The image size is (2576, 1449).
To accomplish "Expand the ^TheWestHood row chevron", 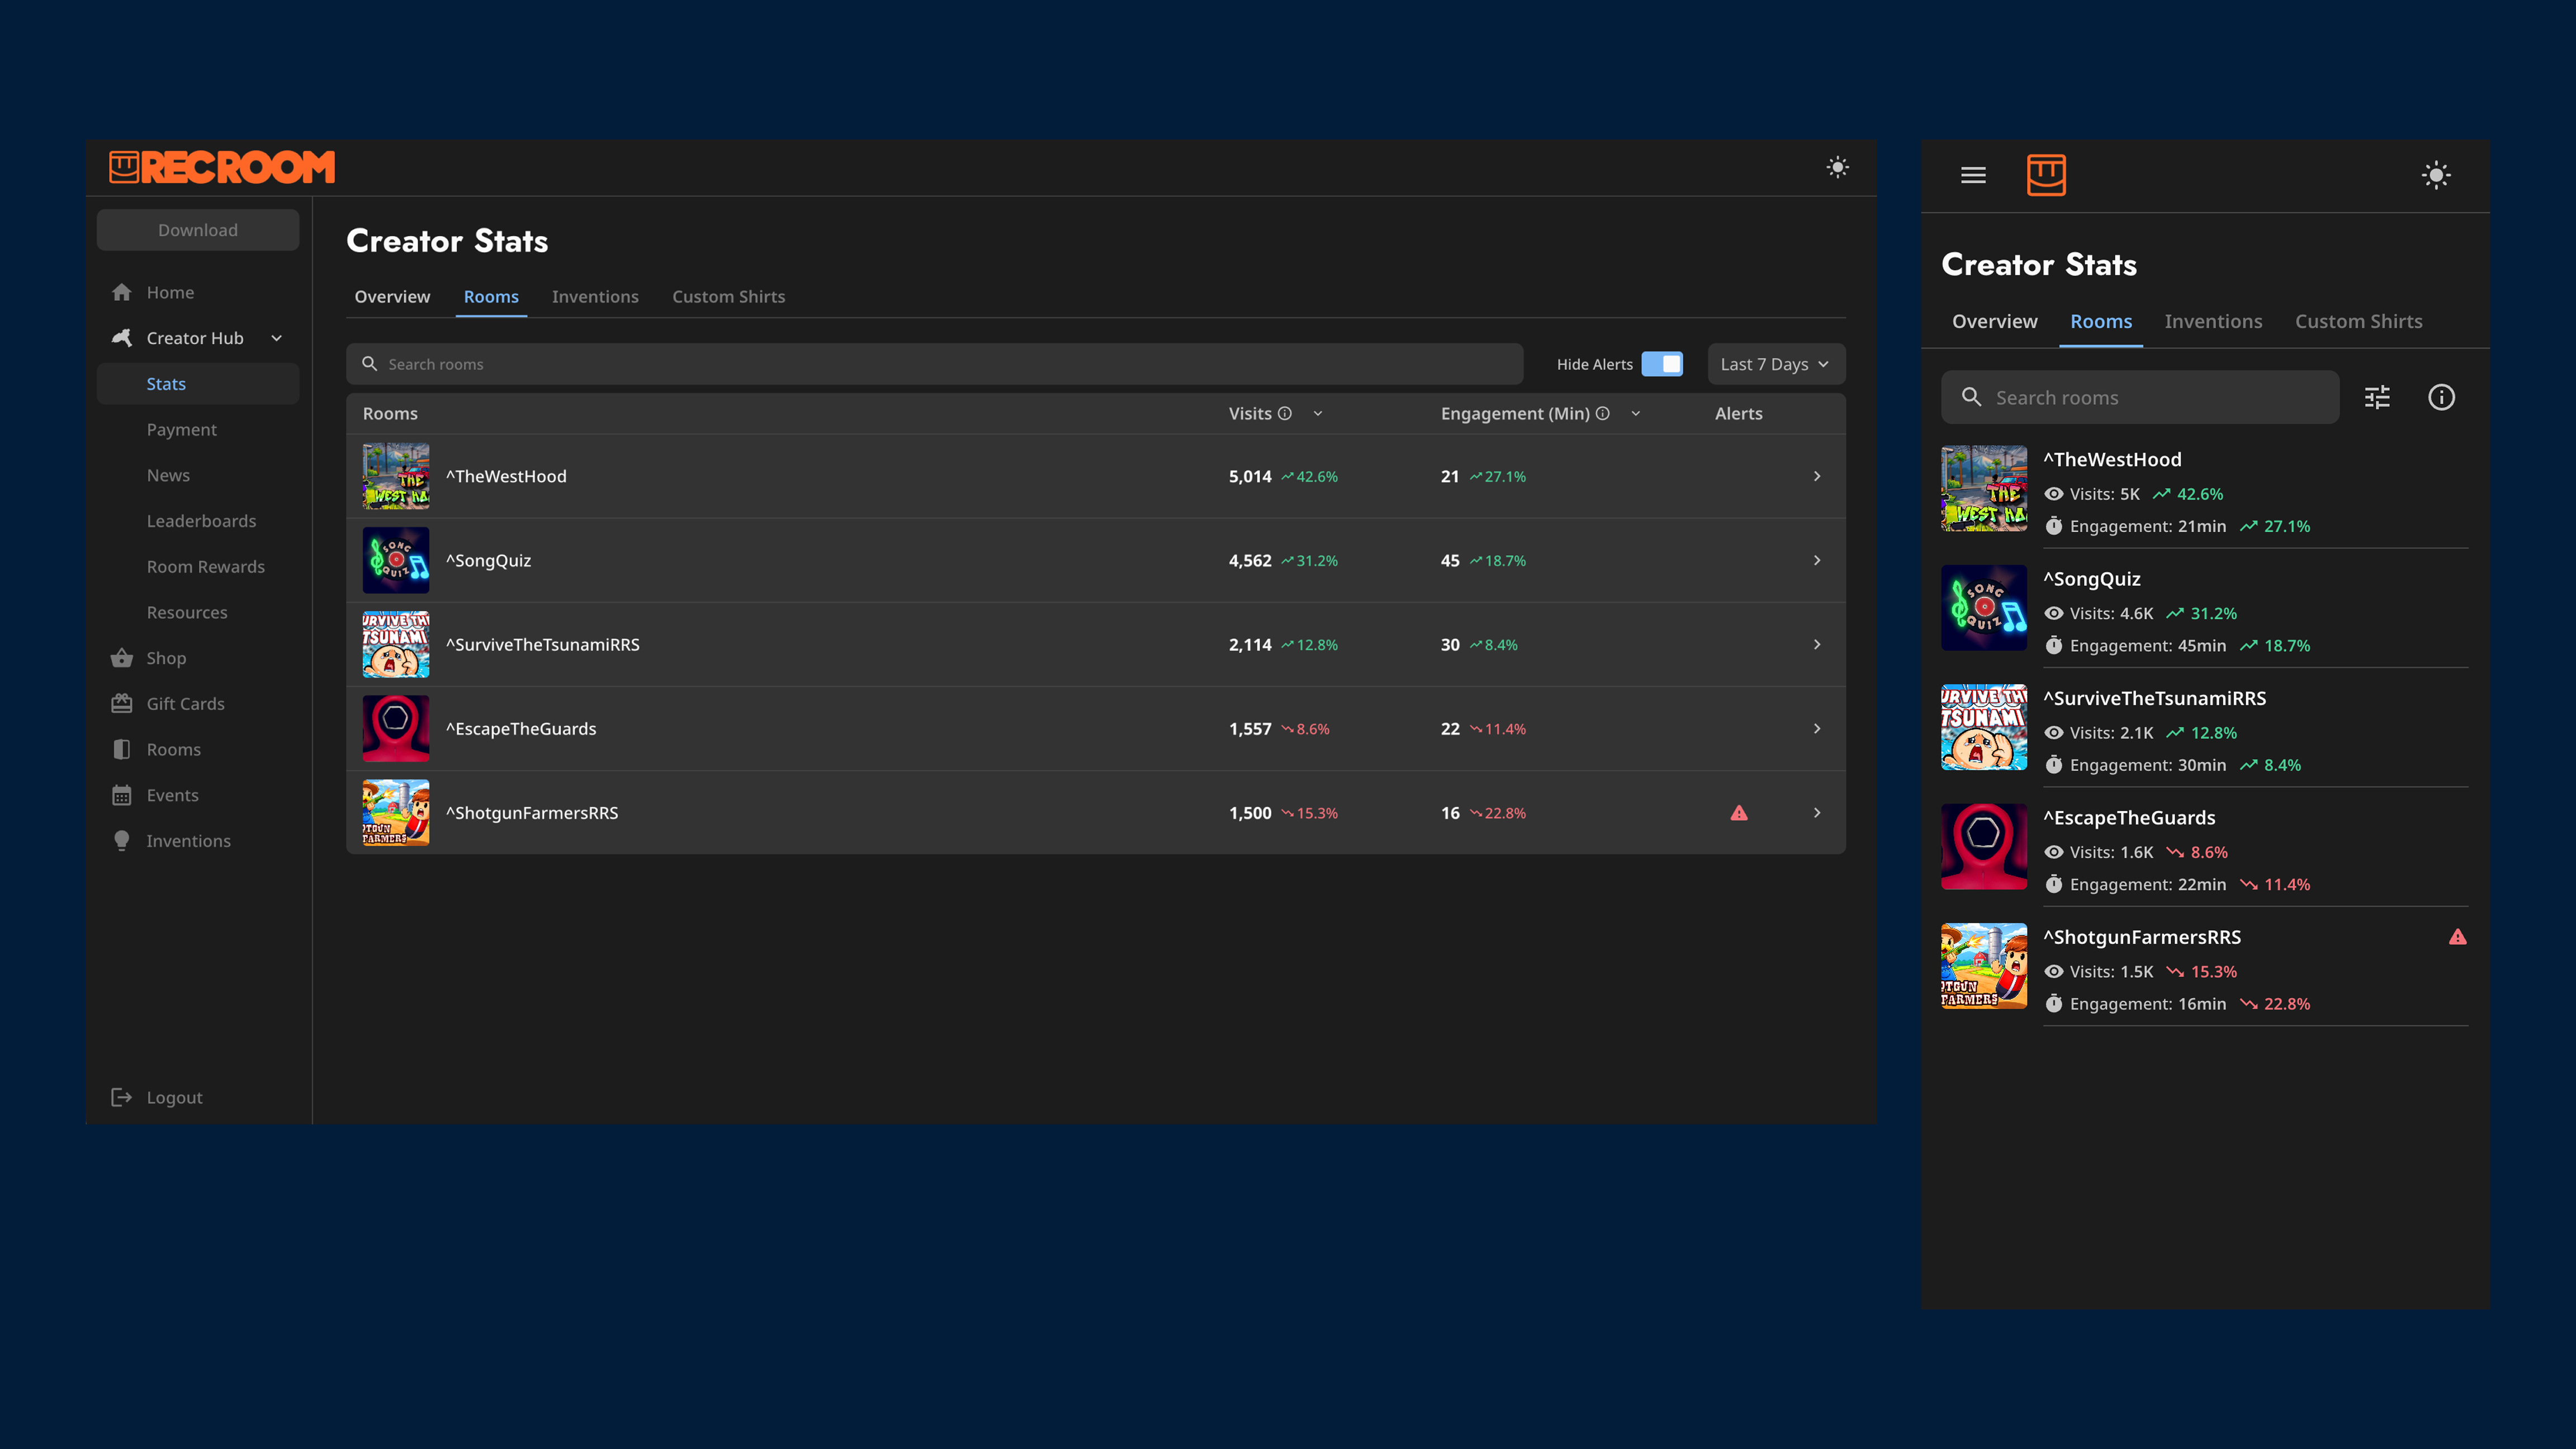I will (1817, 476).
